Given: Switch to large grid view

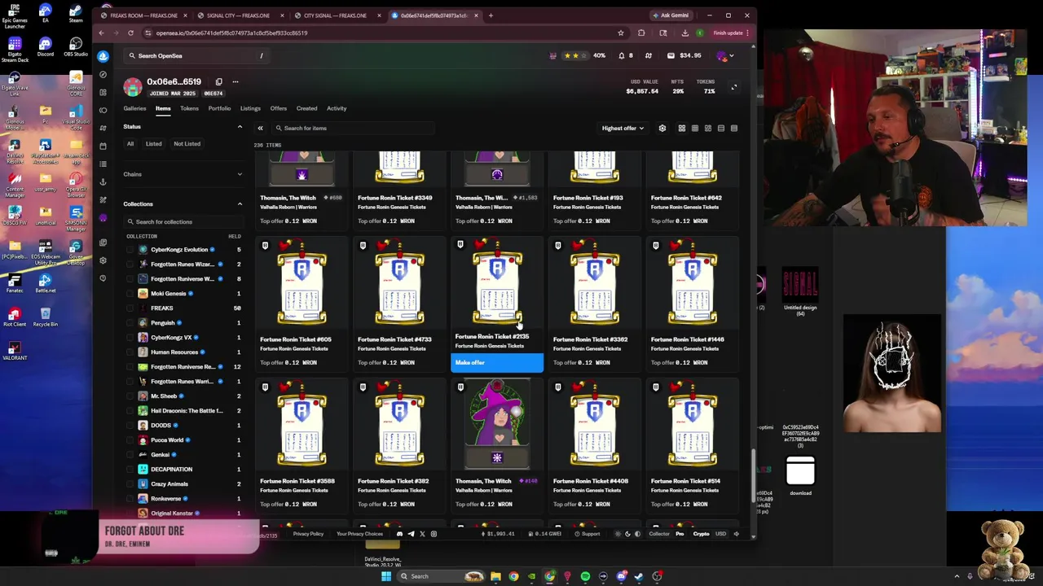Looking at the screenshot, I should 682,128.
